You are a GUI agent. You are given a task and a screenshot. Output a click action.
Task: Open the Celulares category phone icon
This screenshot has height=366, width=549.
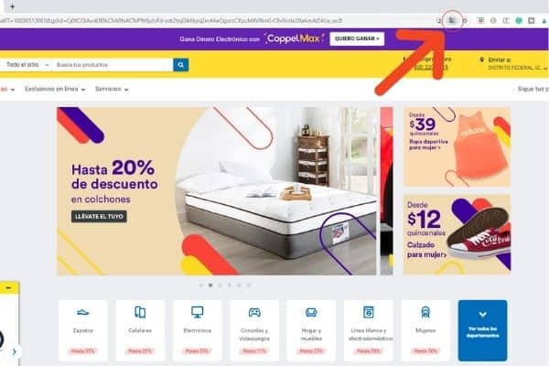(140, 312)
